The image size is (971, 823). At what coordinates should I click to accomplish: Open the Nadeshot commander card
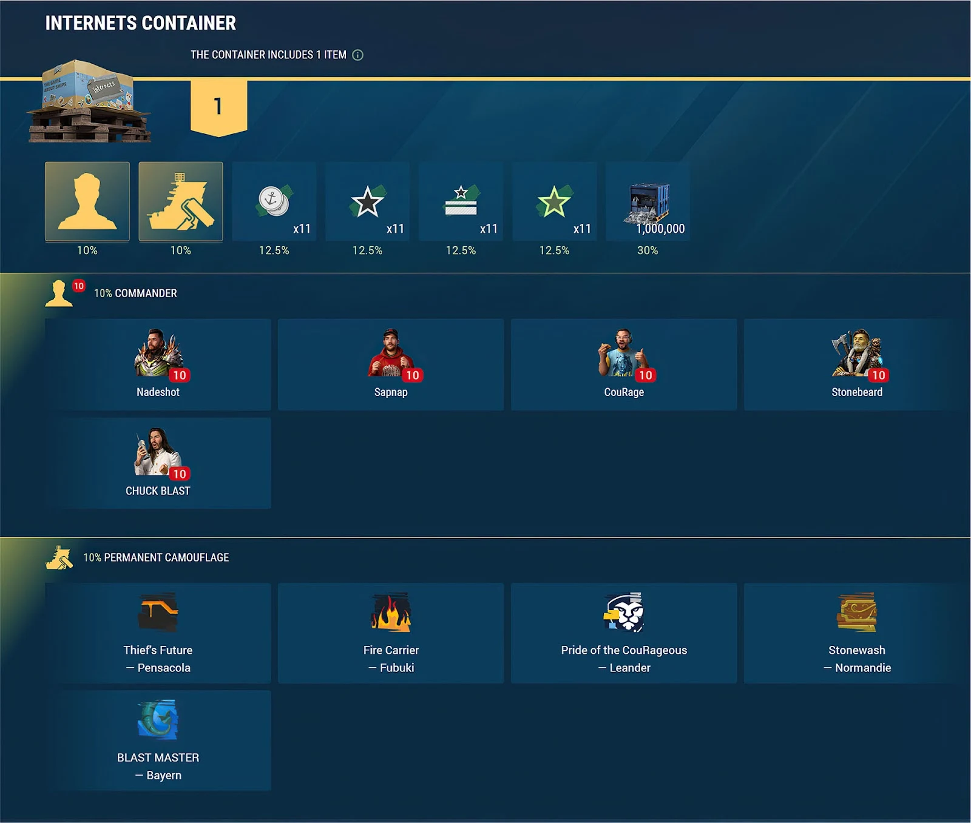[158, 364]
